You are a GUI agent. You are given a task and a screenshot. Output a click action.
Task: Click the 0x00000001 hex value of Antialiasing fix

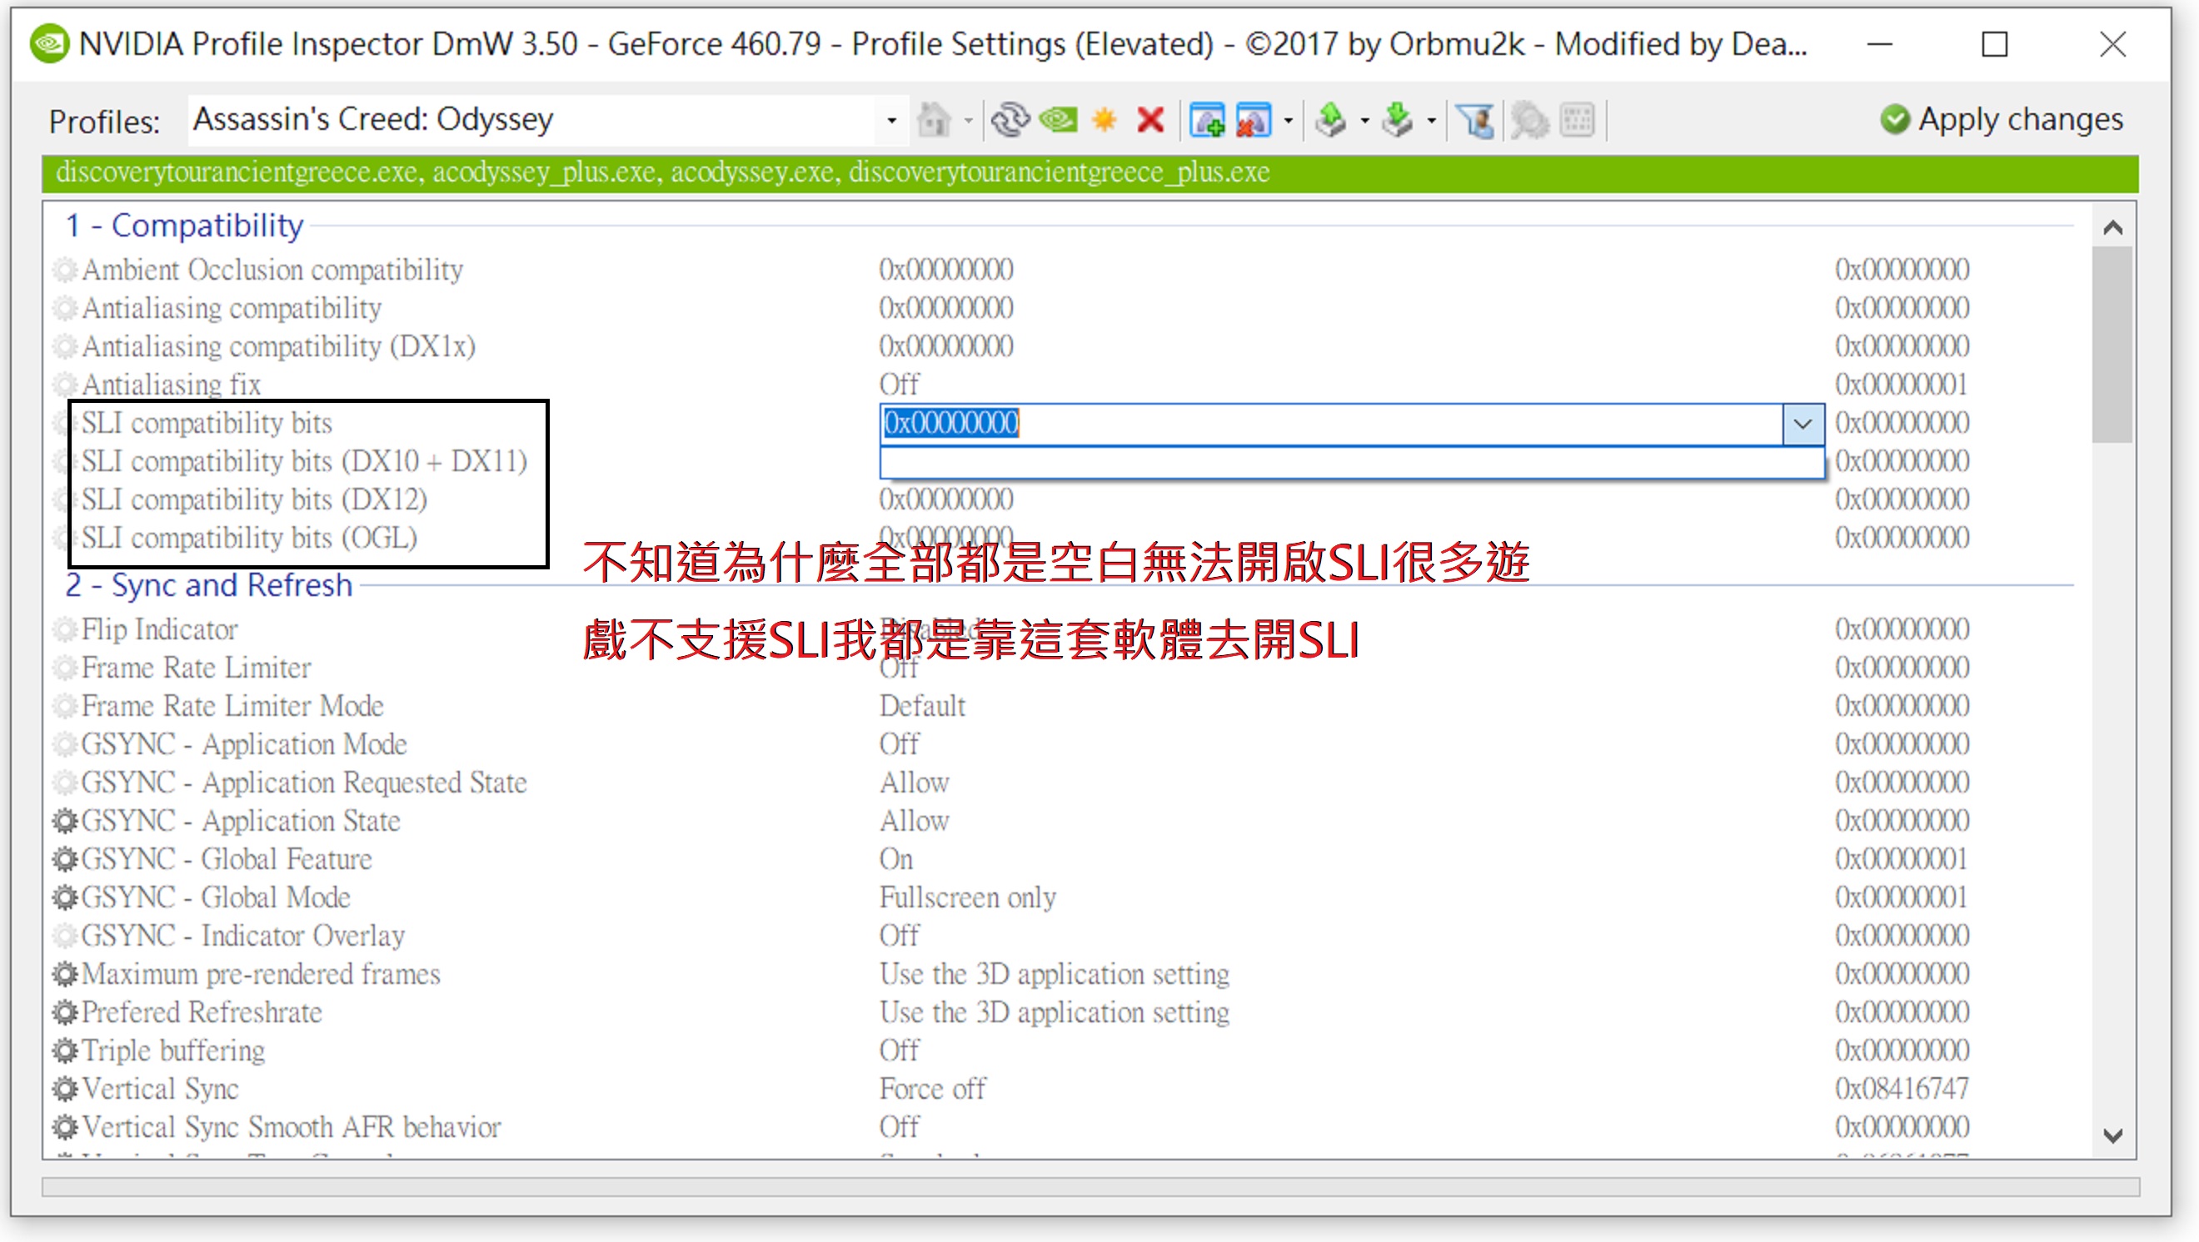[x=1902, y=385]
